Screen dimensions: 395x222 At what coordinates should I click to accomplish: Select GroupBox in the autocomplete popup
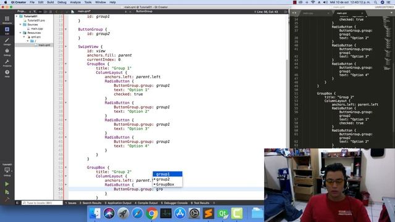pos(167,184)
